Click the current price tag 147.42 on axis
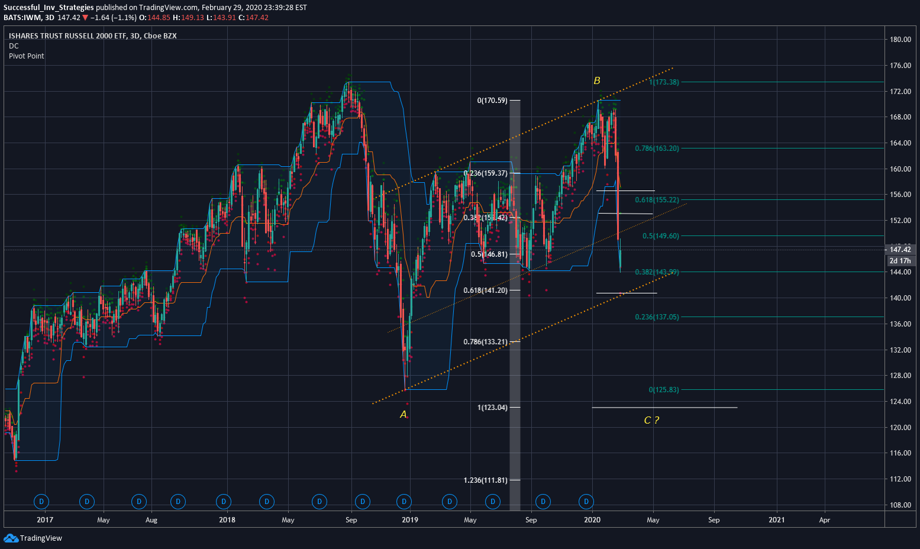 [x=900, y=250]
